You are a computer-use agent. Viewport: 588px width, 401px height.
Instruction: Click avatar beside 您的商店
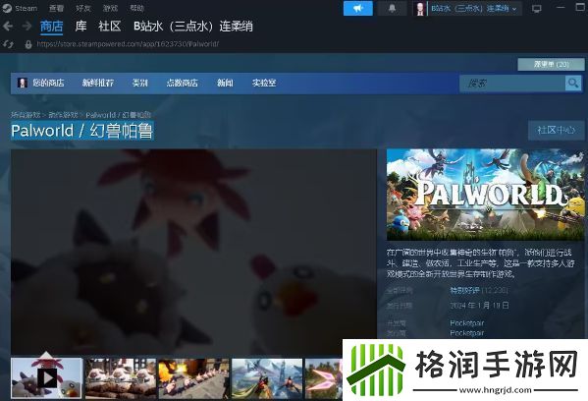(23, 83)
